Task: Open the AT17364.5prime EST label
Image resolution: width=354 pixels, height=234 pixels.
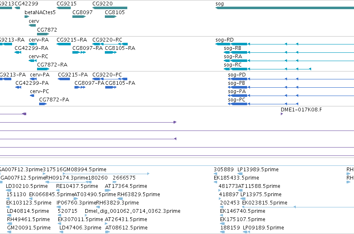Action: (126, 186)
